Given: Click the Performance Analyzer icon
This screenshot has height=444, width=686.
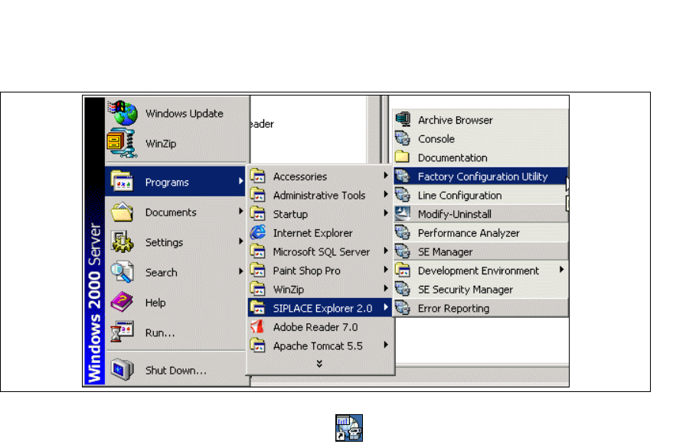Looking at the screenshot, I should [403, 232].
